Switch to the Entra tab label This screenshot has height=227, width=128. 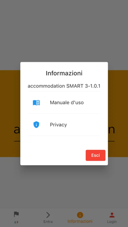[48, 222]
